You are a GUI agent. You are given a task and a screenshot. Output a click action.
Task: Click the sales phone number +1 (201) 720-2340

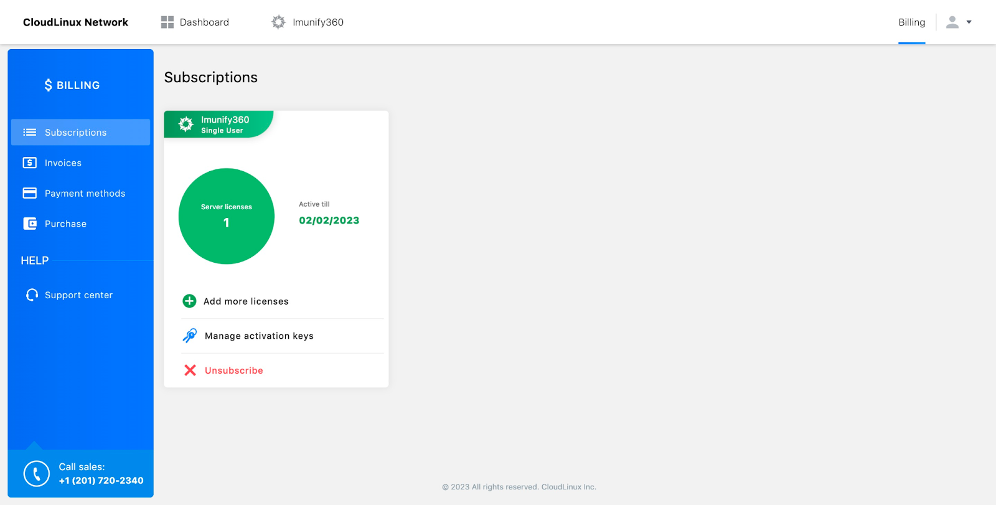pyautogui.click(x=101, y=481)
